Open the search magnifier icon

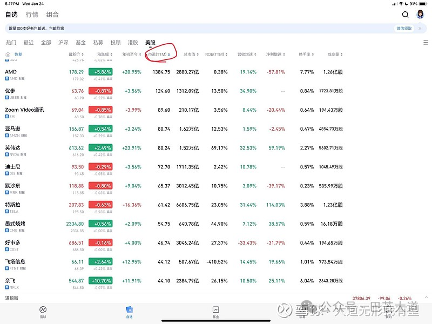[405, 15]
